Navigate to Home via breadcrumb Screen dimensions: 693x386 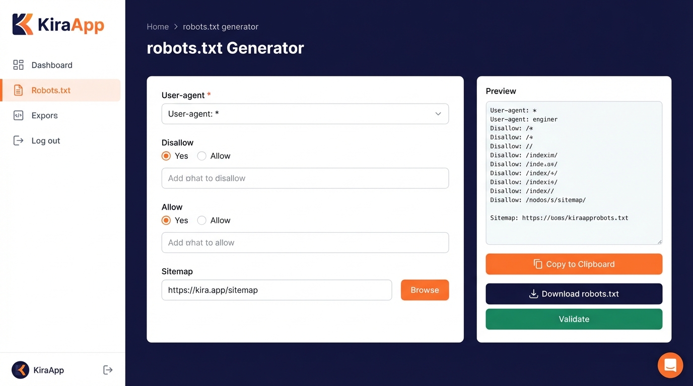[x=158, y=27]
